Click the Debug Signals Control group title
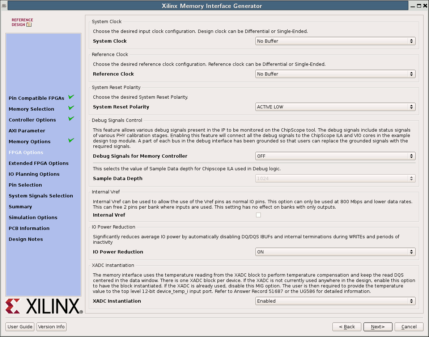429x337 pixels. click(x=117, y=120)
